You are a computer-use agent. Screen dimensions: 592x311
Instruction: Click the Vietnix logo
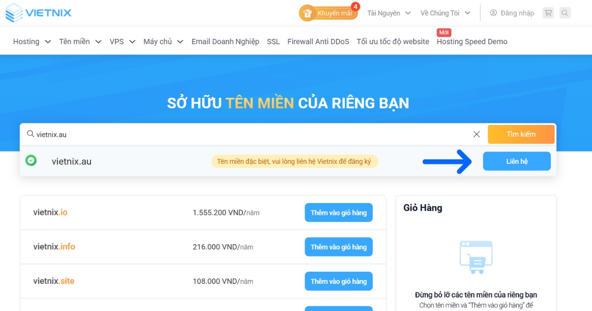[x=38, y=13]
